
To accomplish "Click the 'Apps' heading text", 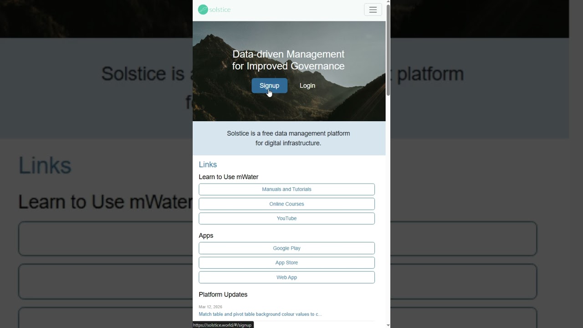I will click(206, 236).
